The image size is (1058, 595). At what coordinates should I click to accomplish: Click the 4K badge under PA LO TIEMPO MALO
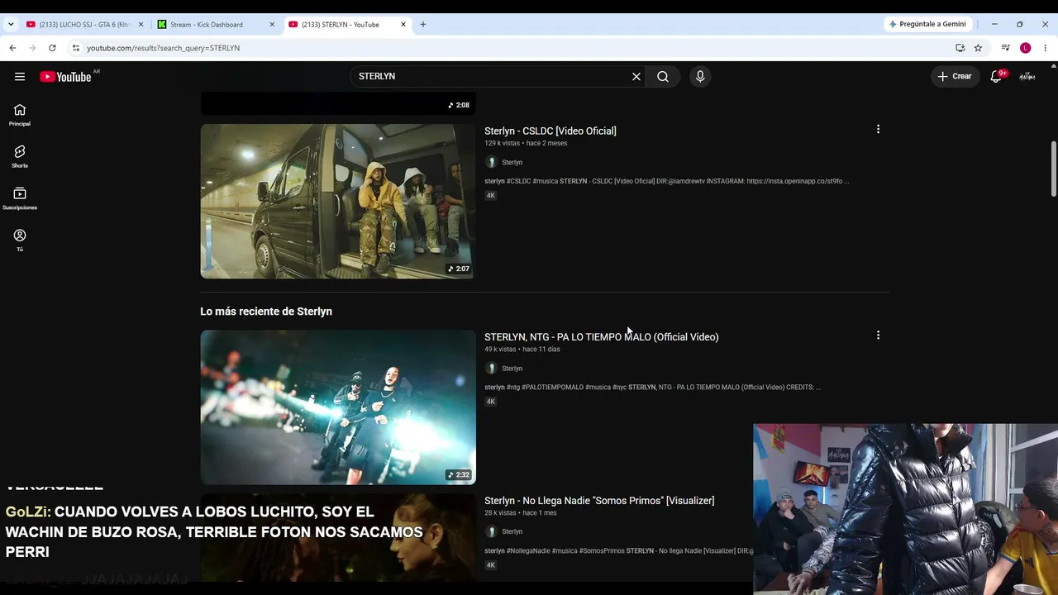491,402
